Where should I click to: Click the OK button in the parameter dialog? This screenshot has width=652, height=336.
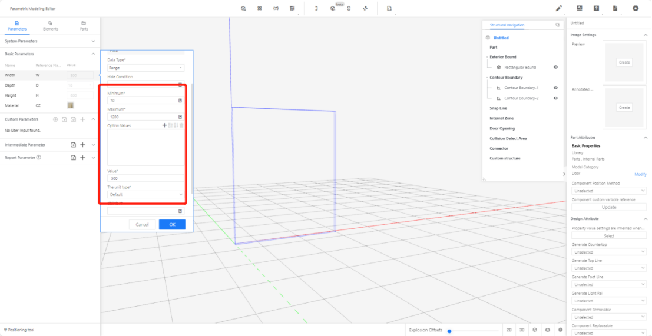(x=172, y=225)
